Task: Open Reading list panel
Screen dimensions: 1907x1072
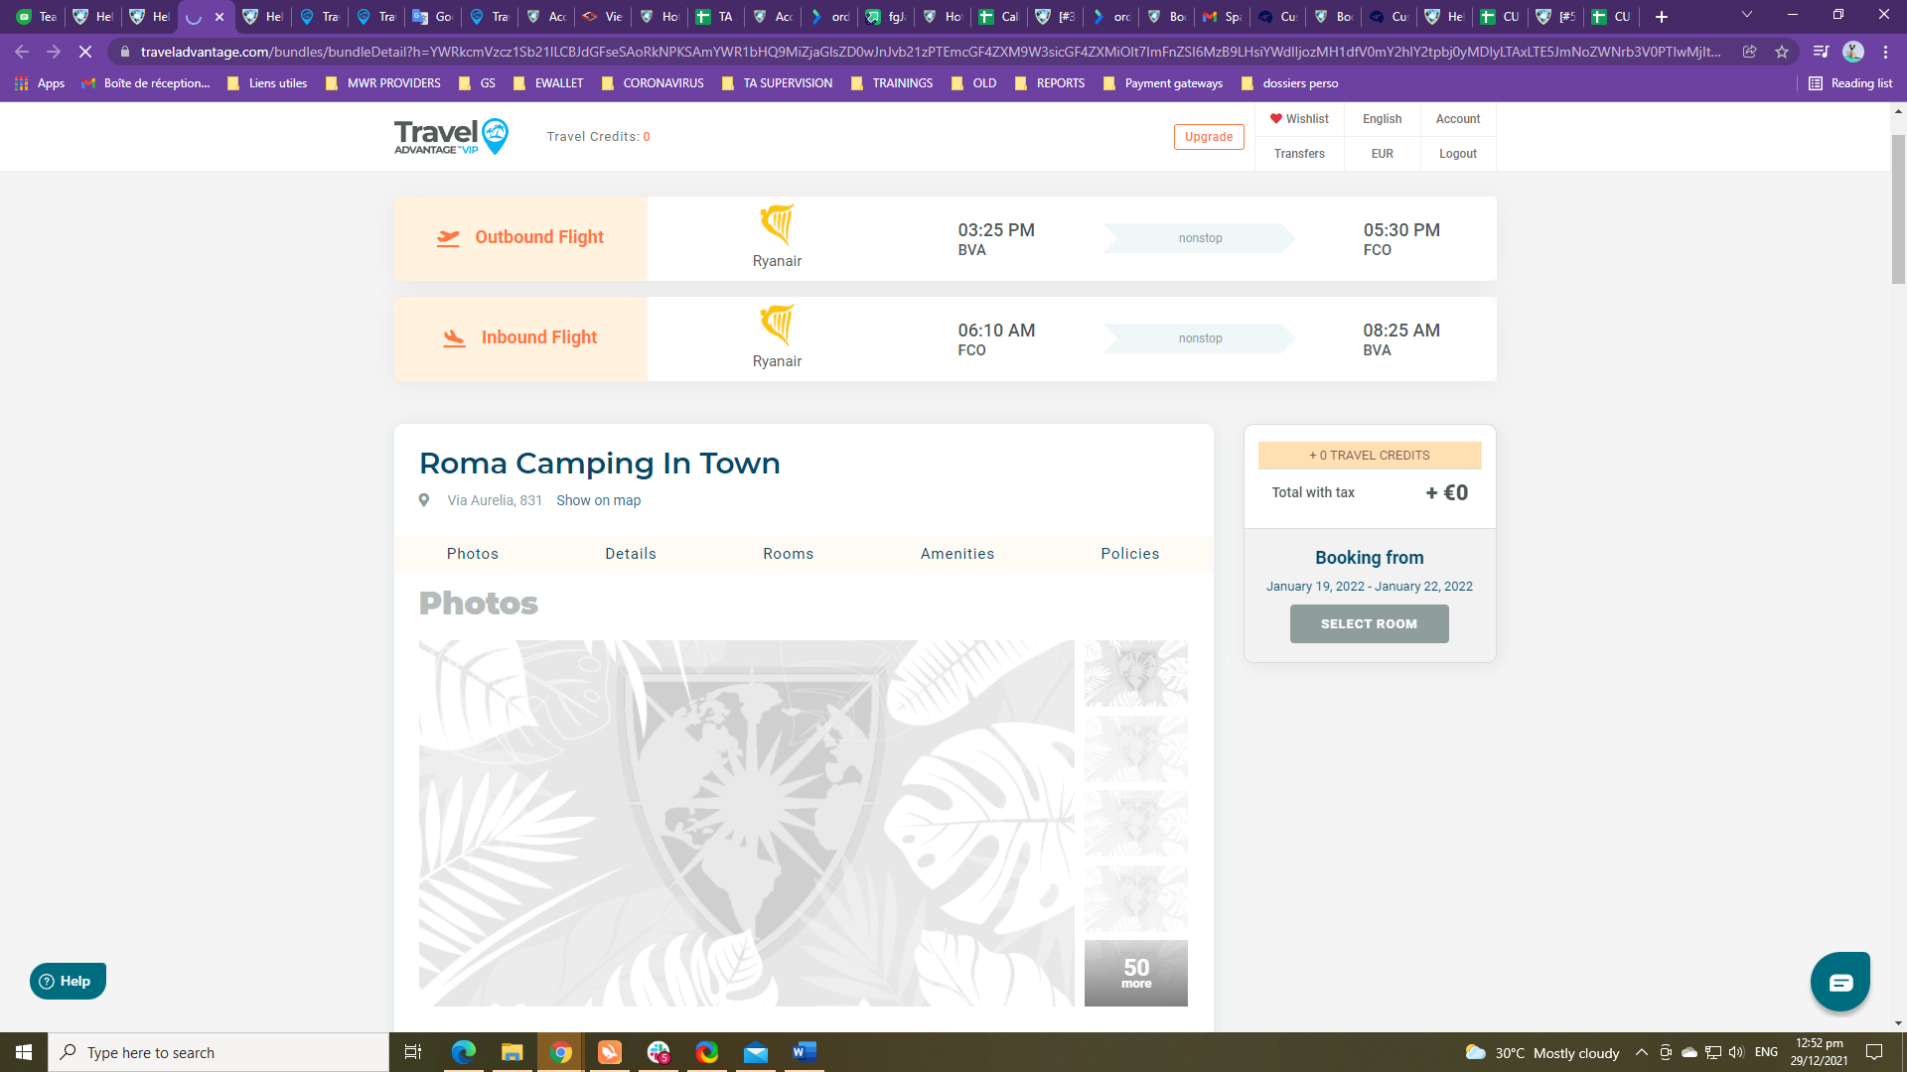Action: tap(1850, 83)
